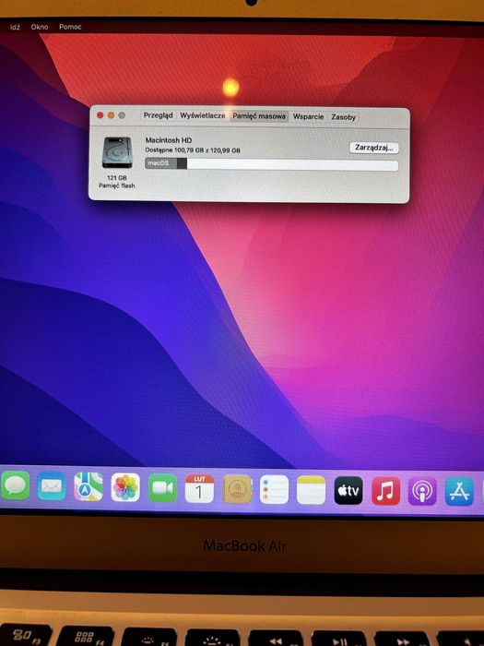
Task: Open the Okno menu
Action: coord(40,27)
